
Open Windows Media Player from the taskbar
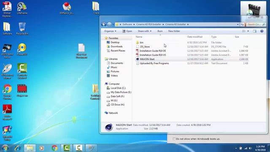tap(41, 148)
